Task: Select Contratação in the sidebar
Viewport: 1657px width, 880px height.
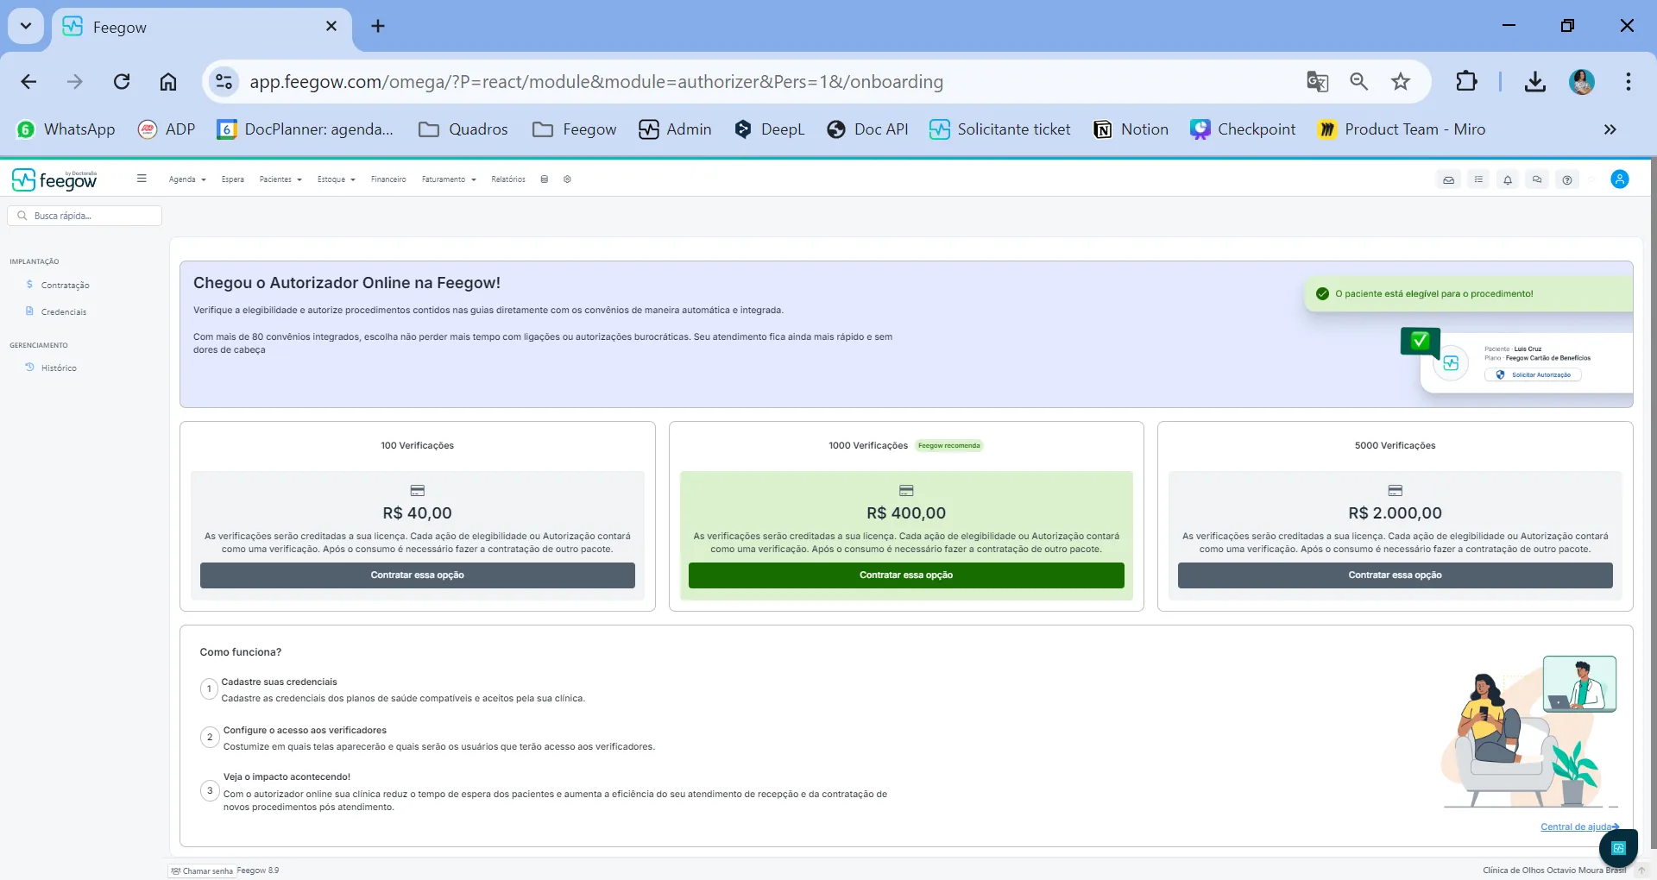Action: pyautogui.click(x=65, y=286)
